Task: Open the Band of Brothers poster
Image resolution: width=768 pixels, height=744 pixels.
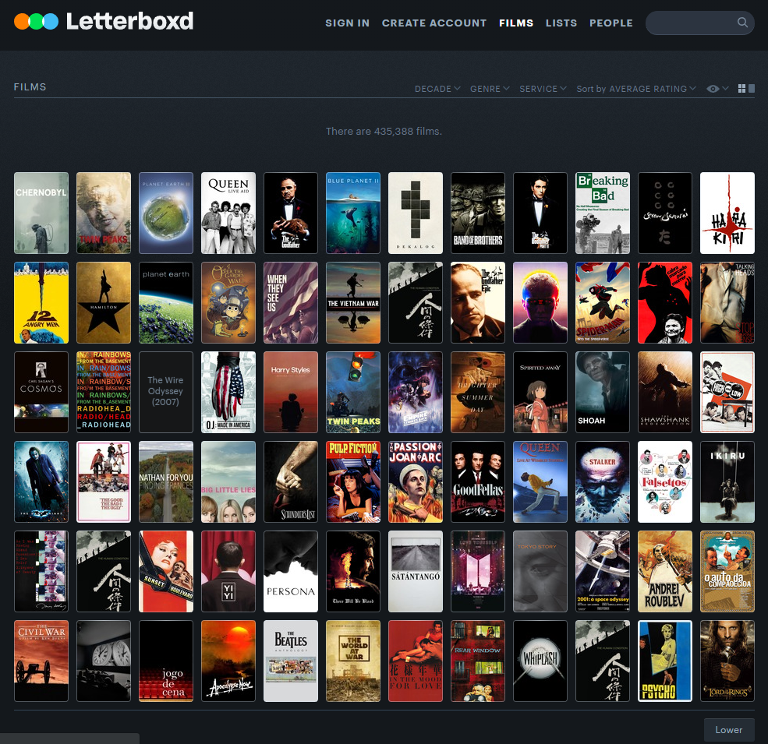Action: [x=477, y=213]
